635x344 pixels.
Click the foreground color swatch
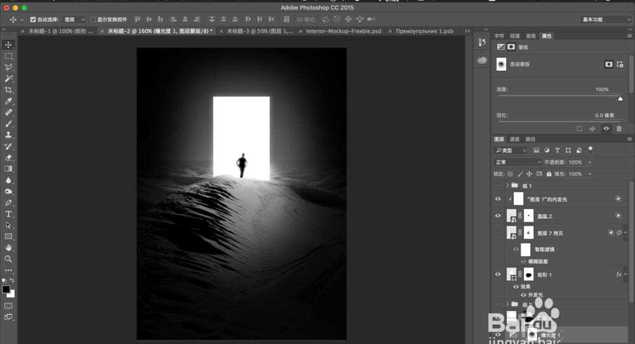pos(6,289)
